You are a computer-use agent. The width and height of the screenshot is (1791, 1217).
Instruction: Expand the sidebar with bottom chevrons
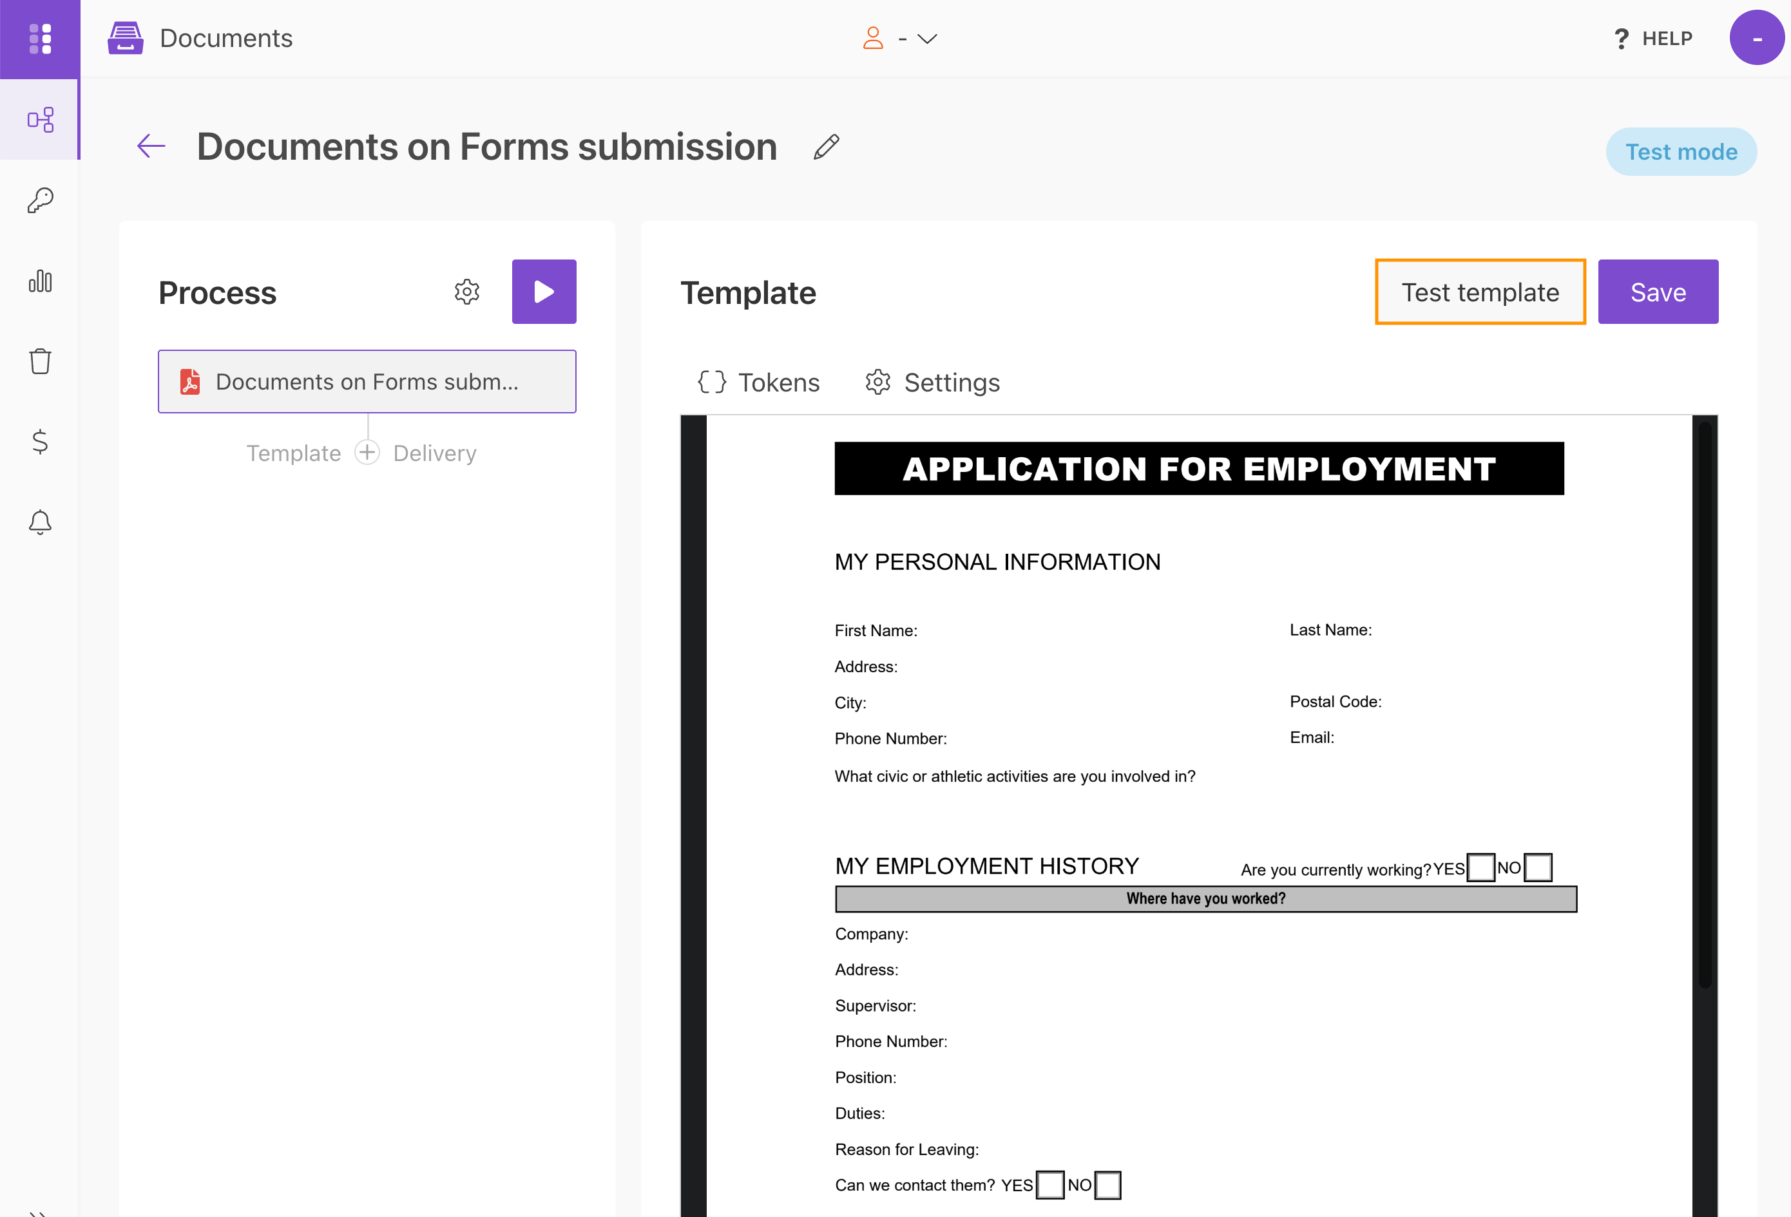coord(39,1212)
